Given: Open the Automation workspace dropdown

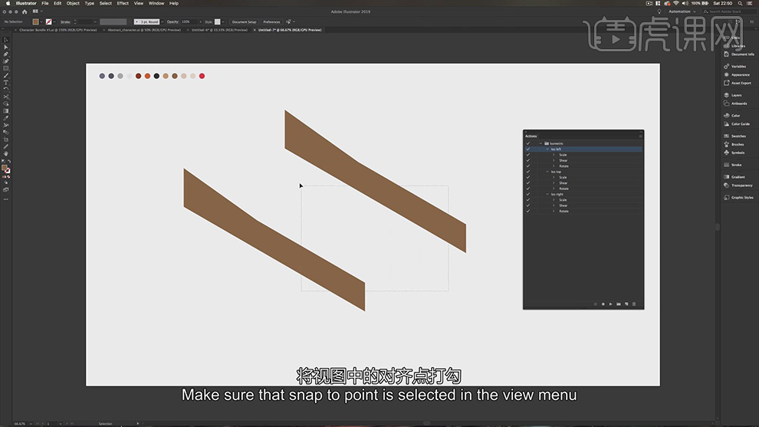Looking at the screenshot, I should (682, 11).
